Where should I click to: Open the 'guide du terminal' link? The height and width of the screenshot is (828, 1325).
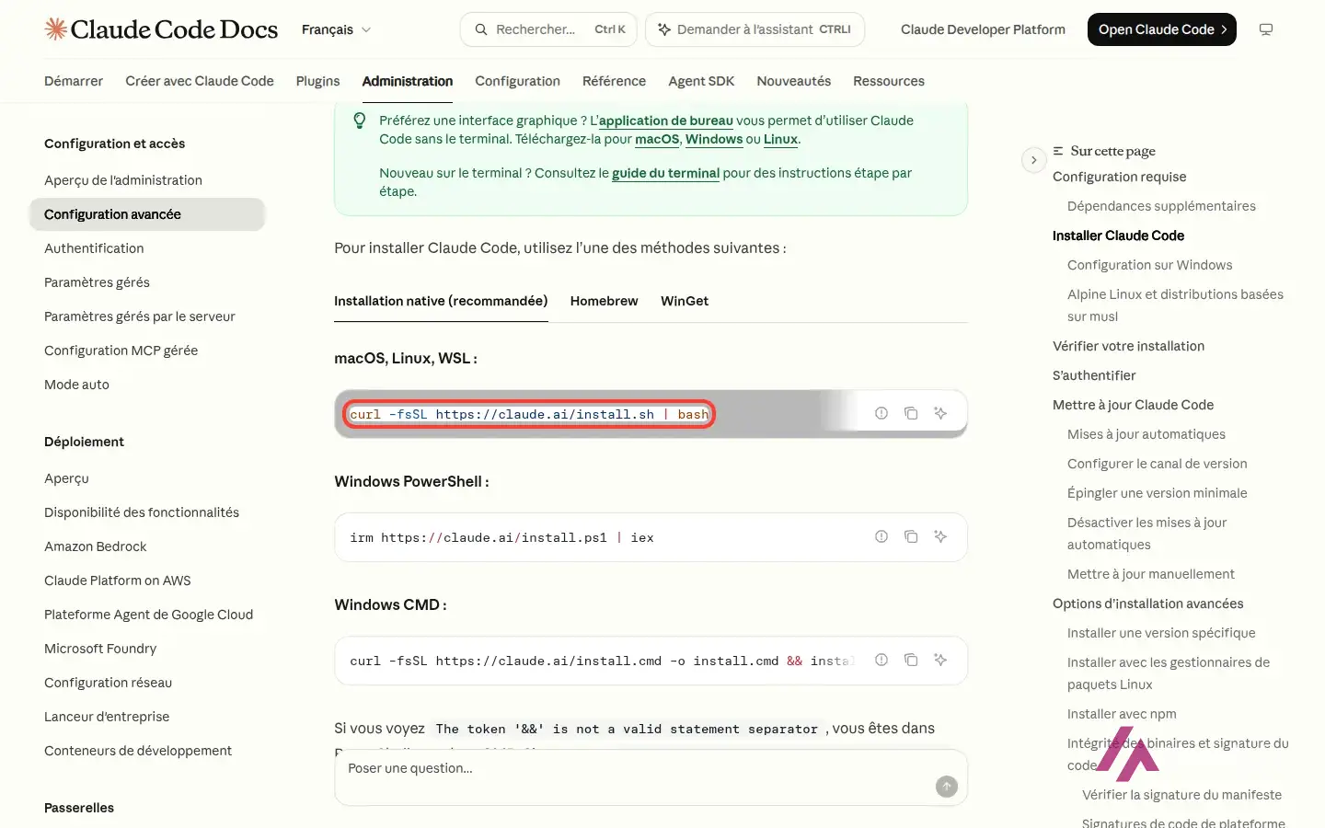(x=665, y=173)
